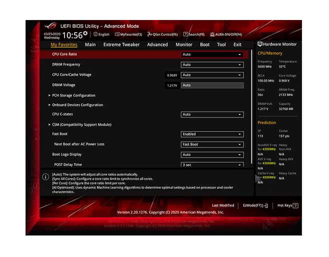Switch to EzMode(F7)
Viewport: 329px width, 257px height.
[x=255, y=205]
